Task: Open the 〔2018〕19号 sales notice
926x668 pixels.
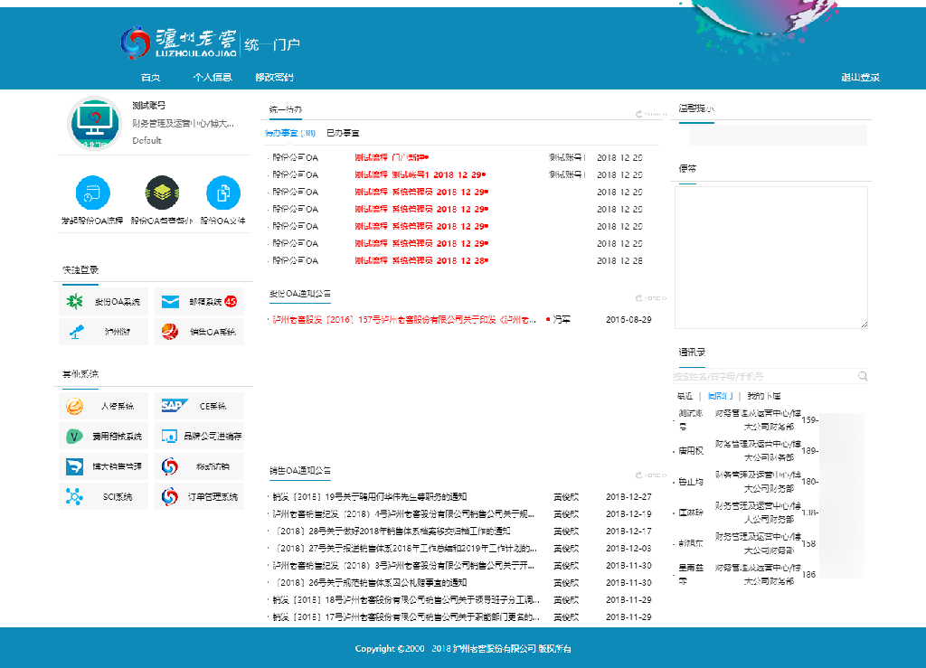Action: 370,497
